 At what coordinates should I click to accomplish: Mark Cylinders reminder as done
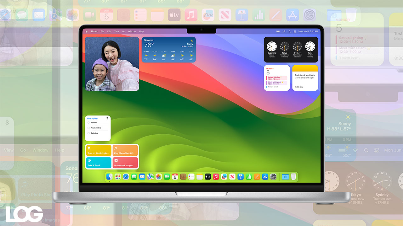point(88,133)
